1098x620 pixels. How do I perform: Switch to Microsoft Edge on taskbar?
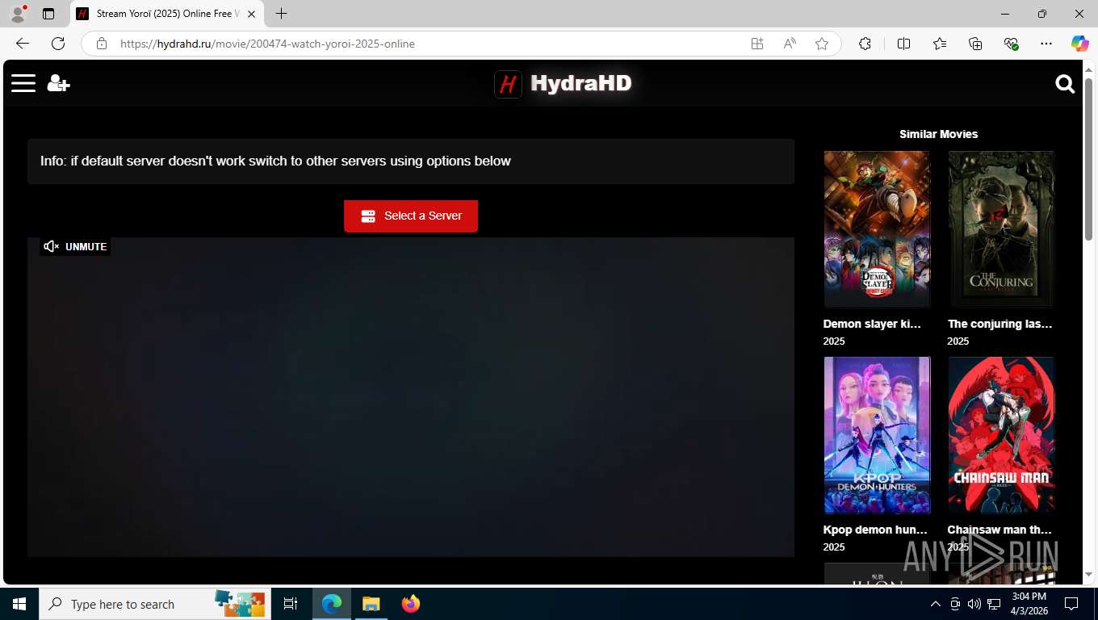(332, 604)
